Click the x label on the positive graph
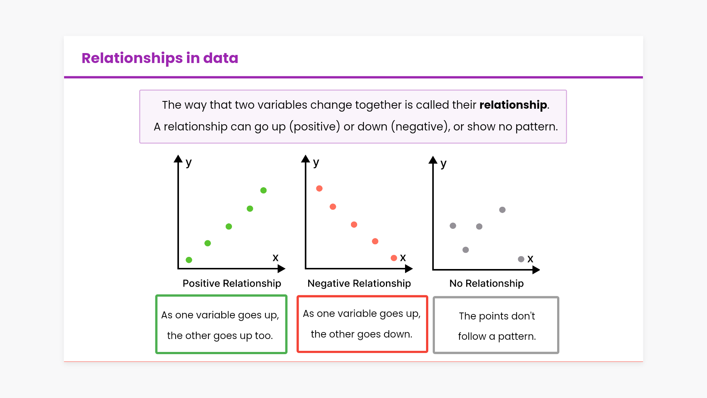 (275, 258)
